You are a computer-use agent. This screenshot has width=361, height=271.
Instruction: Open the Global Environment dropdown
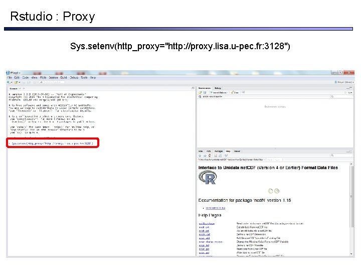click(211, 96)
